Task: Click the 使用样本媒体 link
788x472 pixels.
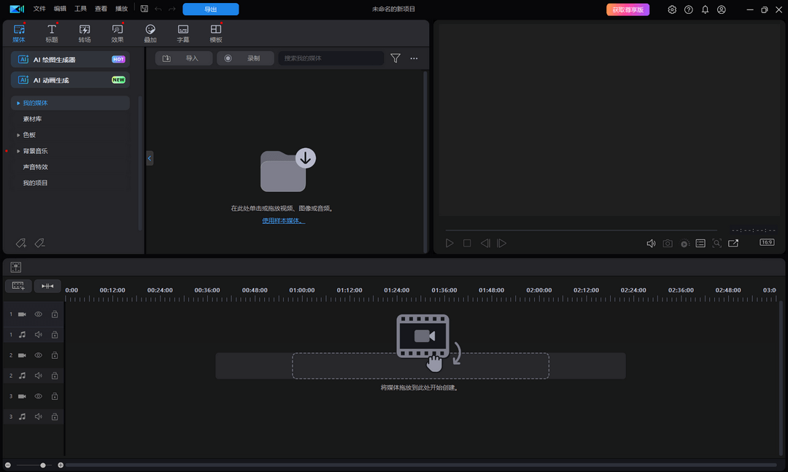Action: click(x=283, y=220)
